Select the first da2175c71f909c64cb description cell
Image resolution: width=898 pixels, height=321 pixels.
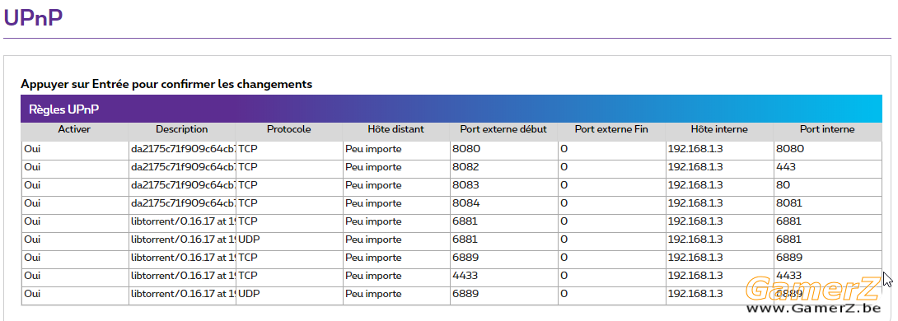click(181, 149)
